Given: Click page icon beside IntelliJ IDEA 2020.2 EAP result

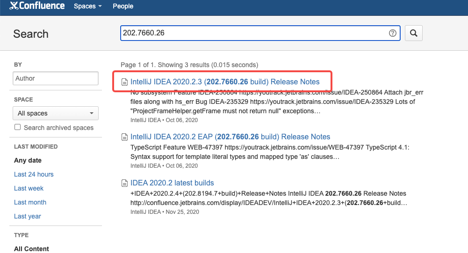Looking at the screenshot, I should pyautogui.click(x=124, y=137).
